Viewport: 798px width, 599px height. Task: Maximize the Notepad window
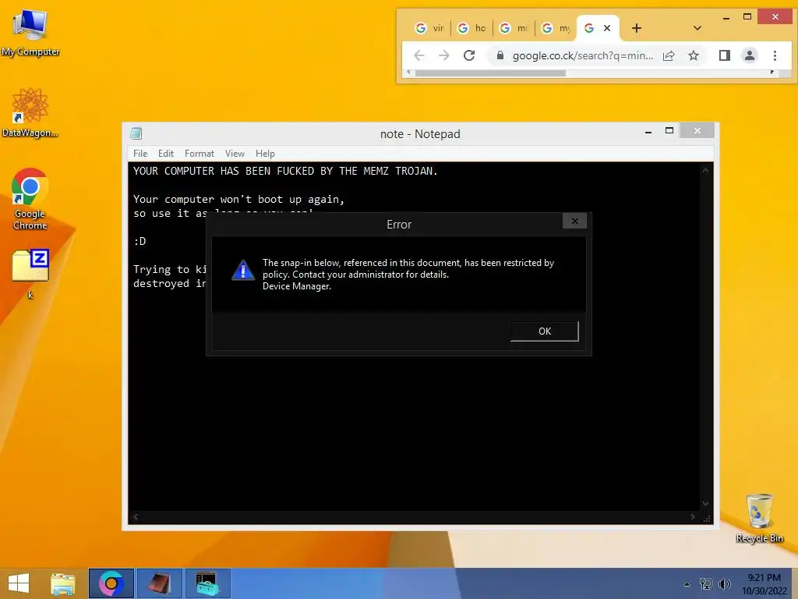coord(669,131)
